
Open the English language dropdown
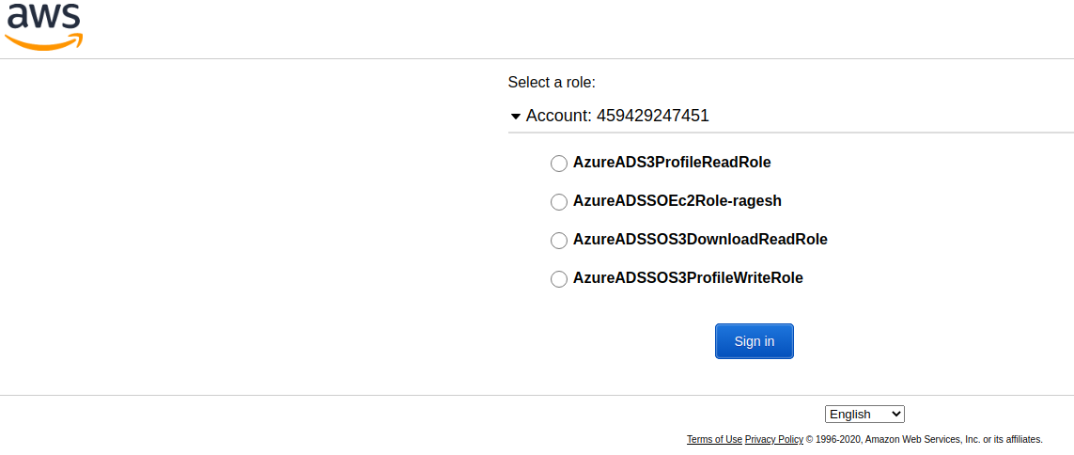tap(864, 414)
